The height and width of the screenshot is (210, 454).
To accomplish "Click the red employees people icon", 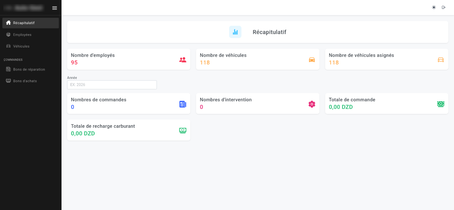I will pos(183,60).
